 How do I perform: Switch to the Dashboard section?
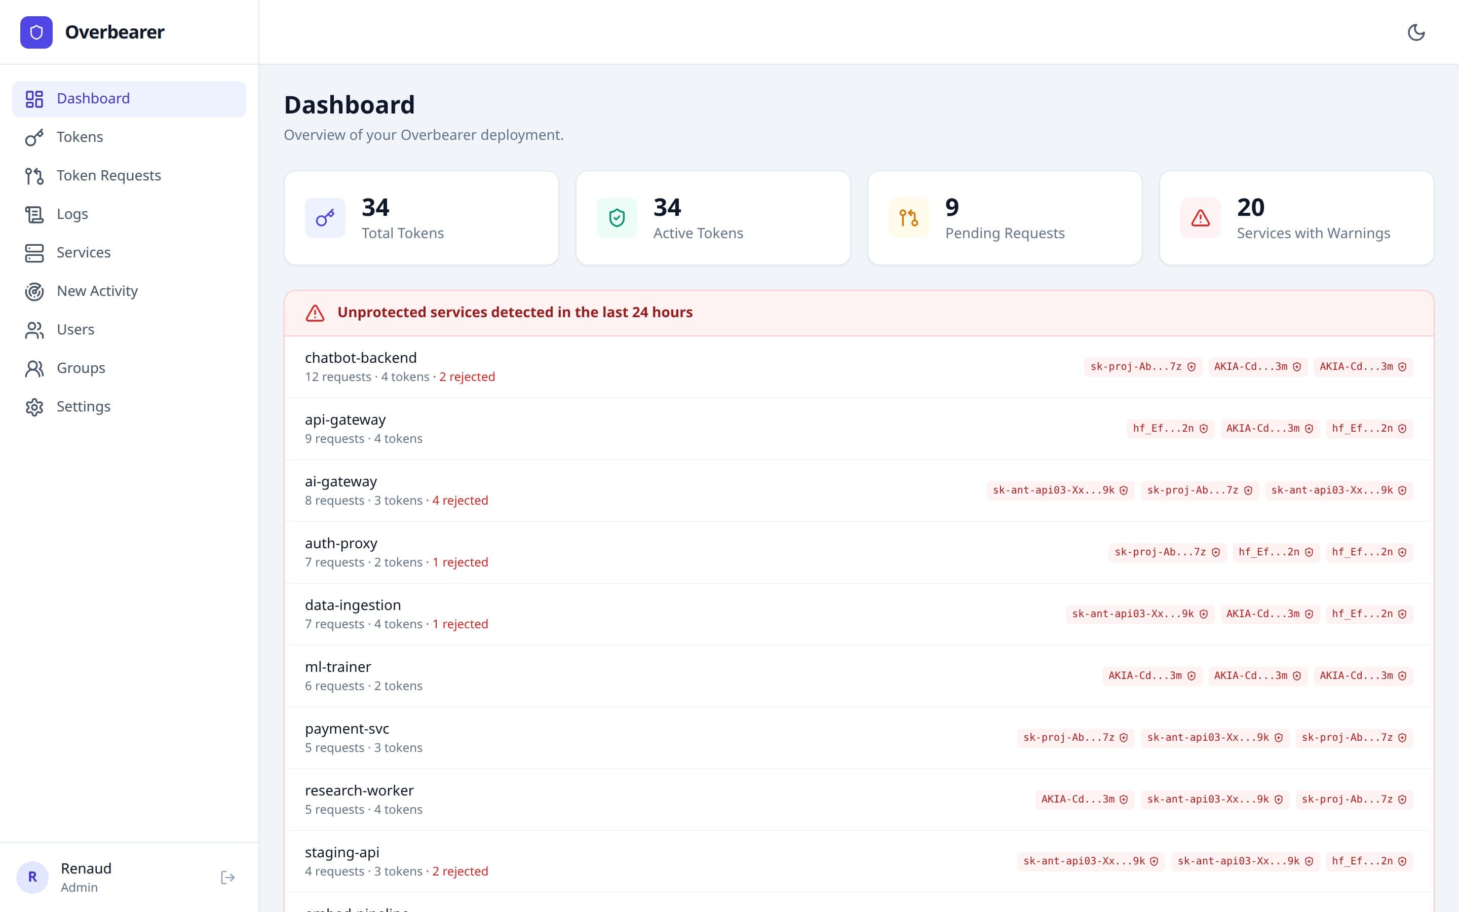tap(93, 98)
